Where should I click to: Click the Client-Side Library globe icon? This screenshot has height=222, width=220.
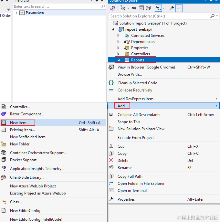point(4,177)
